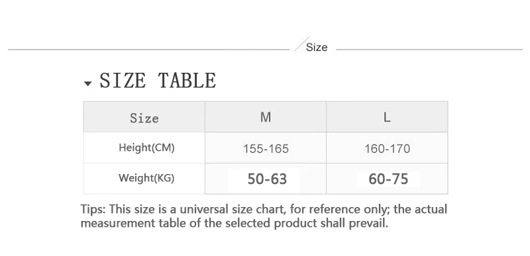Image resolution: width=530 pixels, height=256 pixels.
Task: Click the Height(CM) row label
Action: (146, 148)
